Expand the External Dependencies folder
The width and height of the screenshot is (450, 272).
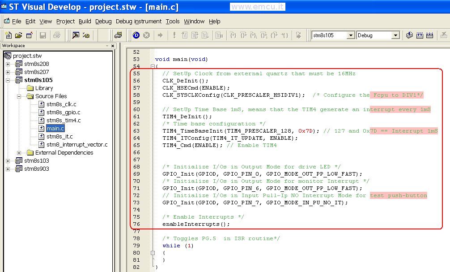19,153
